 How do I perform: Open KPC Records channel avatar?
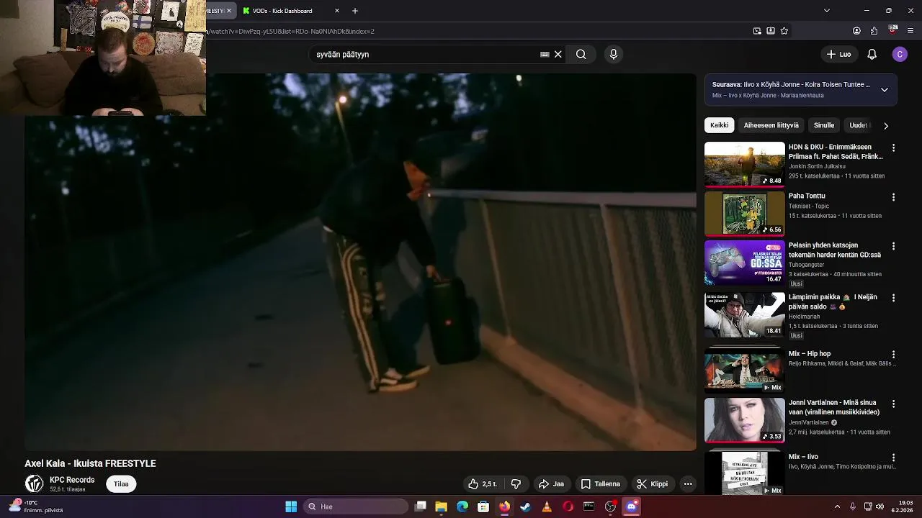tap(34, 483)
